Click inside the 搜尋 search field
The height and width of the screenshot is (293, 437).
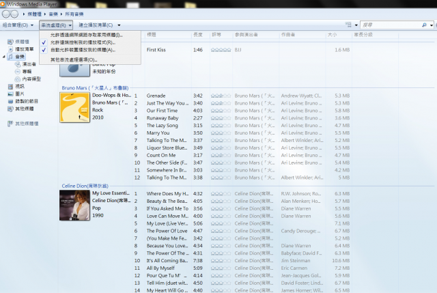pyautogui.click(x=391, y=25)
